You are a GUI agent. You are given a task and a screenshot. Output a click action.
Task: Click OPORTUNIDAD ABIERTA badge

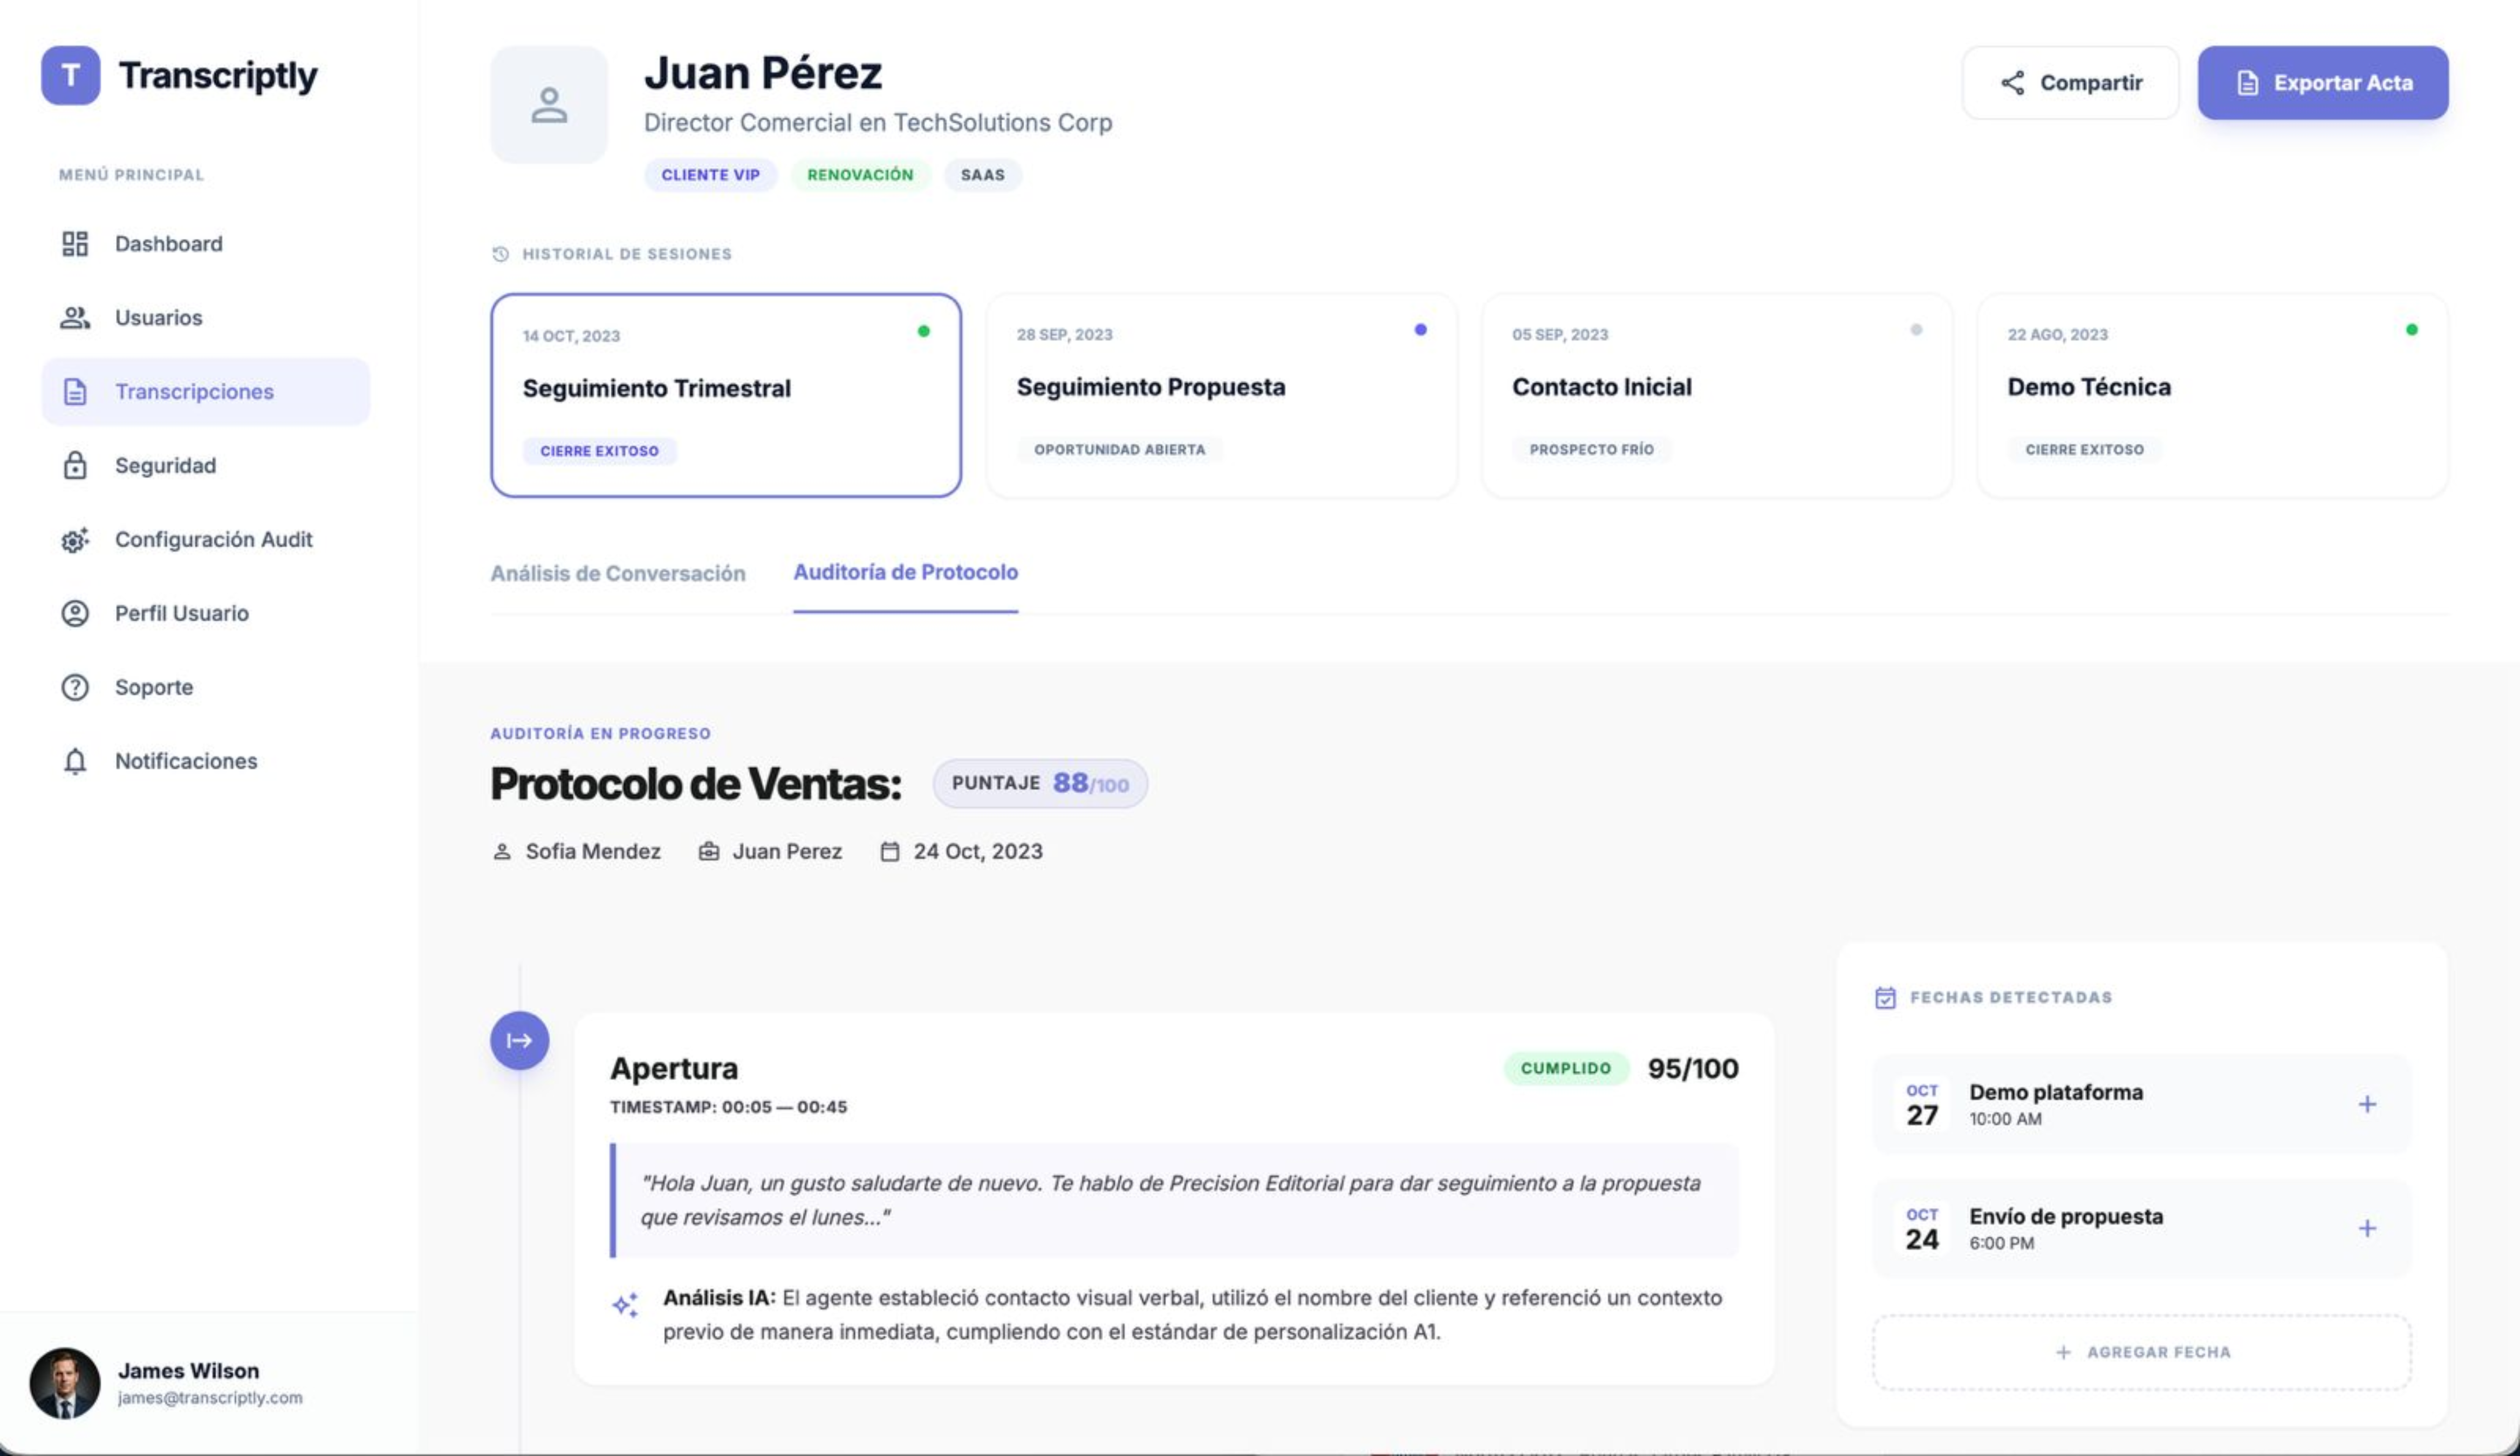click(x=1119, y=450)
